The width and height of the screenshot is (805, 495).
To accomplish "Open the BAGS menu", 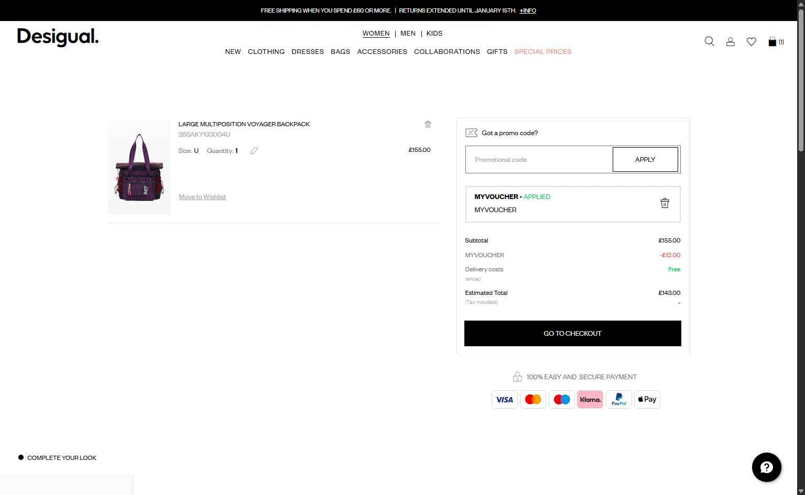I will pos(340,52).
